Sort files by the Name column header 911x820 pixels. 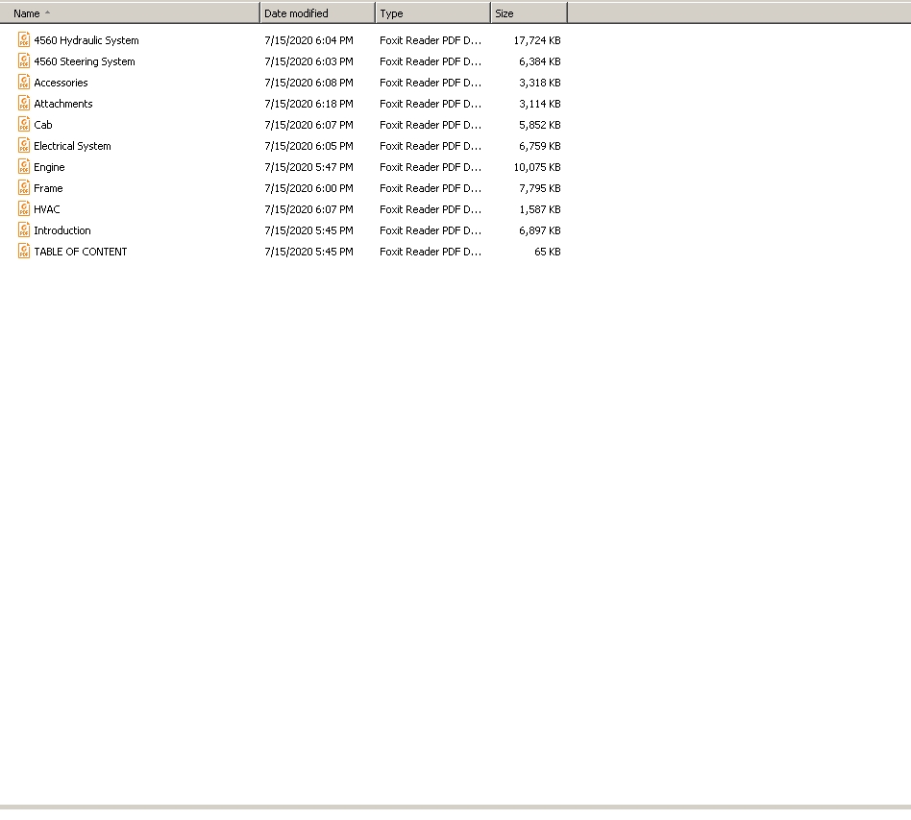[x=130, y=12]
